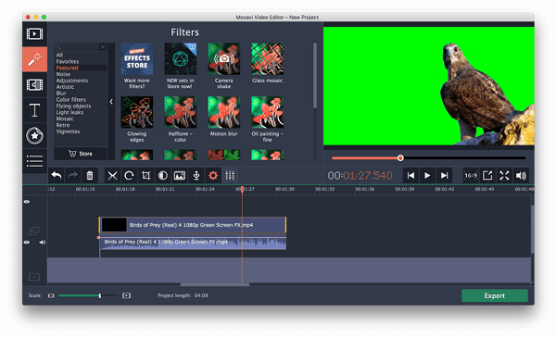Zoom out timeline scale icon
Image resolution: width=556 pixels, height=337 pixels.
[51, 295]
